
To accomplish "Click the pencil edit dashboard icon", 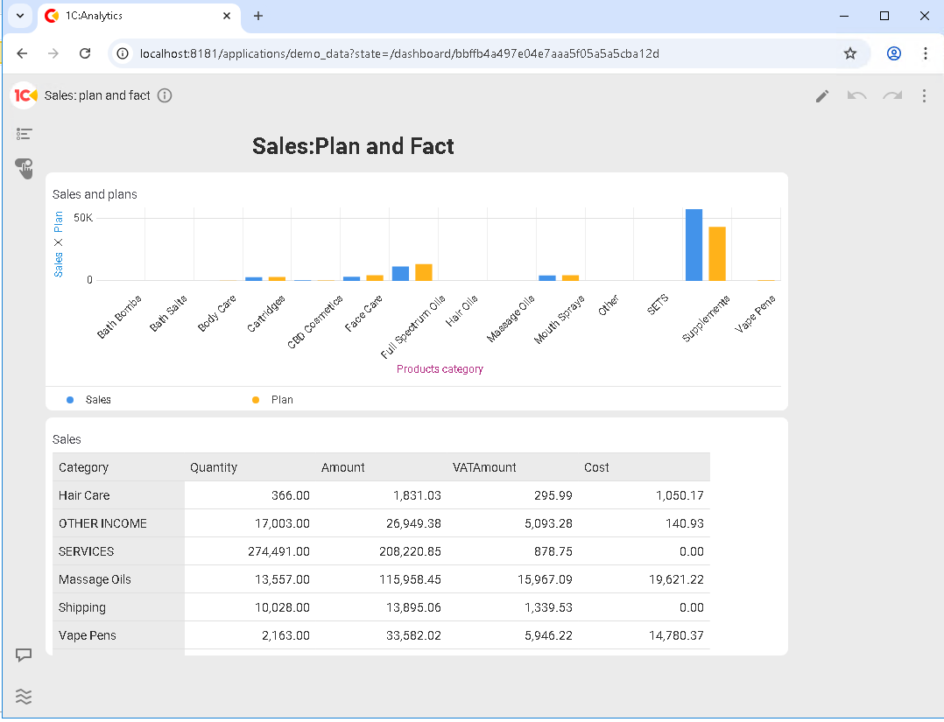I will click(x=821, y=96).
